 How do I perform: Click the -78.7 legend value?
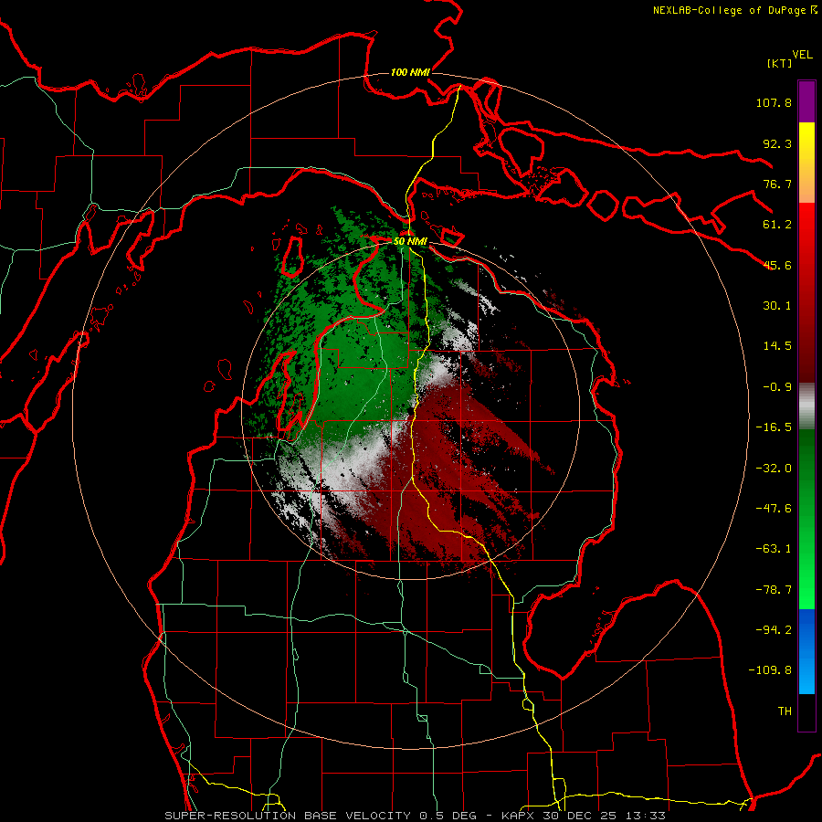coord(774,590)
